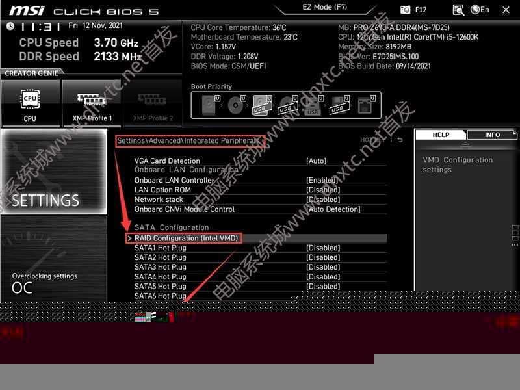Select the hard drive icon in Boot Priority

(x=209, y=104)
